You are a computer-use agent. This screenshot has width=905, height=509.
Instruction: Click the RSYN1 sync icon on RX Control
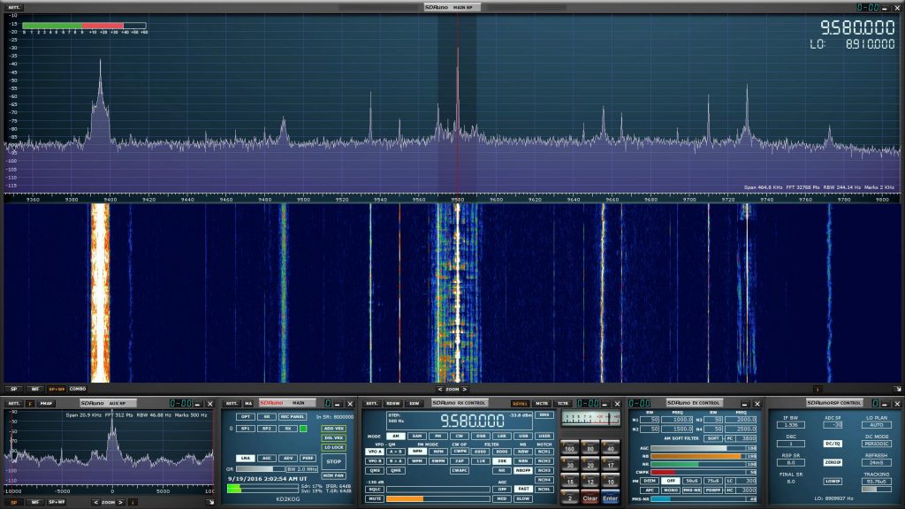[521, 403]
